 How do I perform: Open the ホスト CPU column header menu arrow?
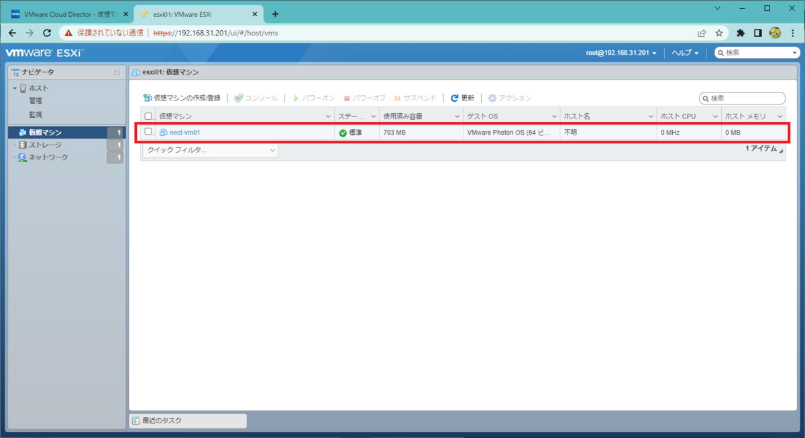pos(715,117)
